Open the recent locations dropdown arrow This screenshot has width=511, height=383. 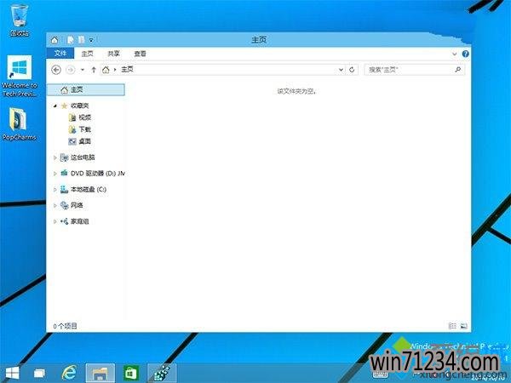coord(83,70)
